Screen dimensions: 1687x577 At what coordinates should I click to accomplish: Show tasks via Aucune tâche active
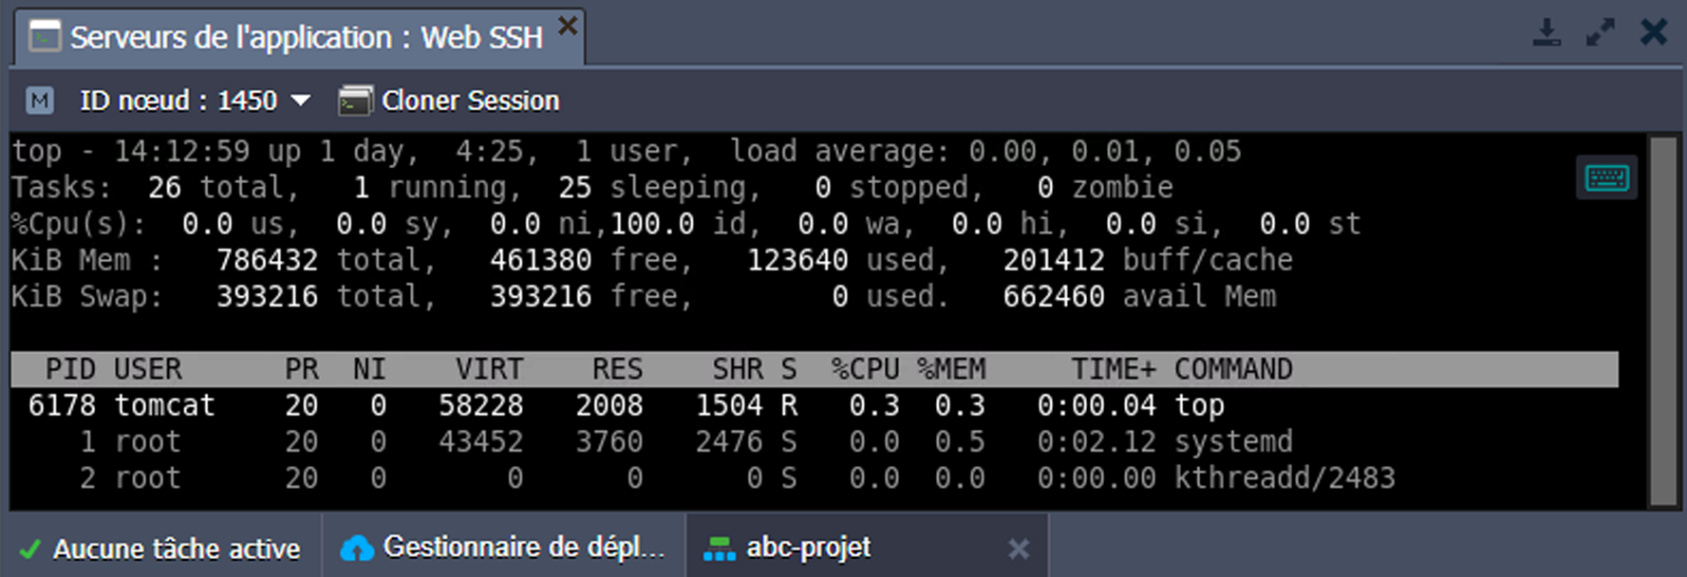(177, 549)
